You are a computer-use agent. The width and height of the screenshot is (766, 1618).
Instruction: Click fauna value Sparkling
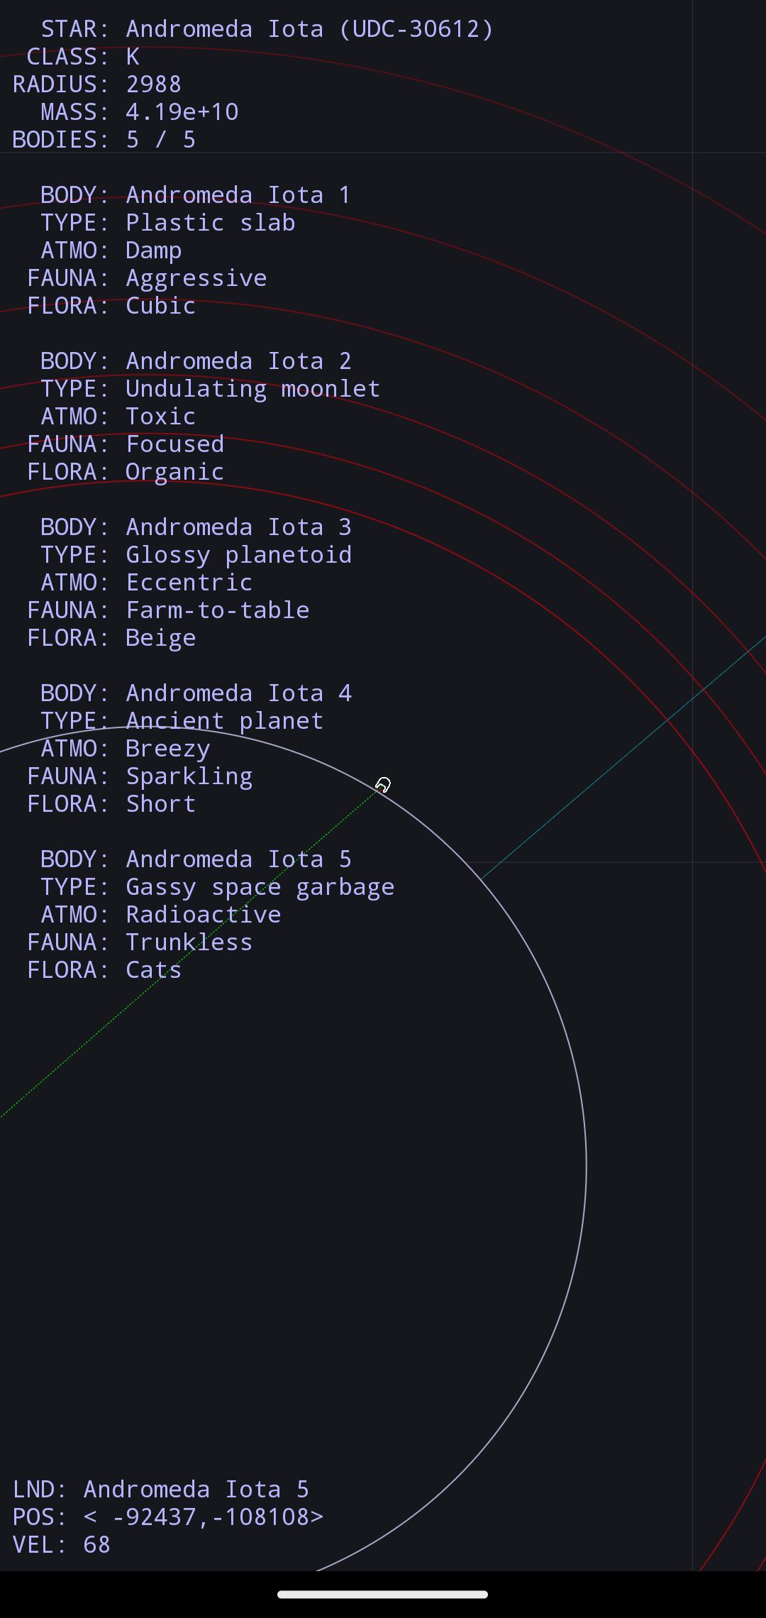coord(189,776)
